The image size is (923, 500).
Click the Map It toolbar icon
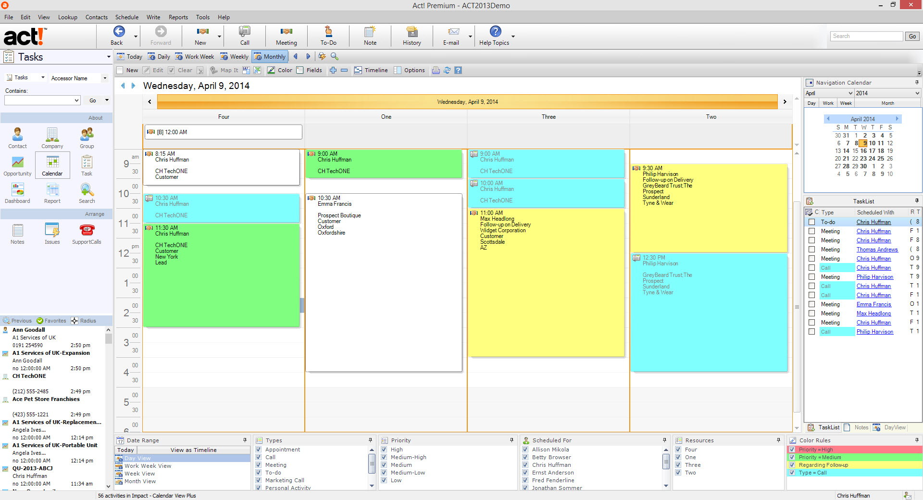(224, 70)
